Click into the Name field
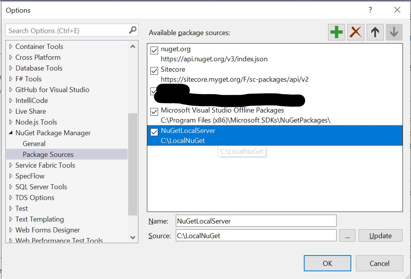Screen dimensions: 411x279 point(256,221)
